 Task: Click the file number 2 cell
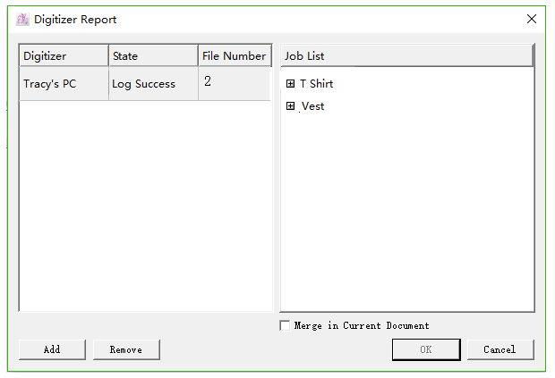point(234,83)
